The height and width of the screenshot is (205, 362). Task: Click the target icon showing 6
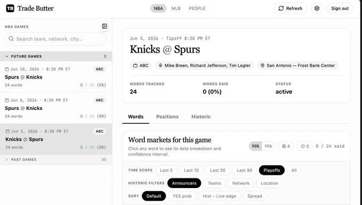point(284,146)
